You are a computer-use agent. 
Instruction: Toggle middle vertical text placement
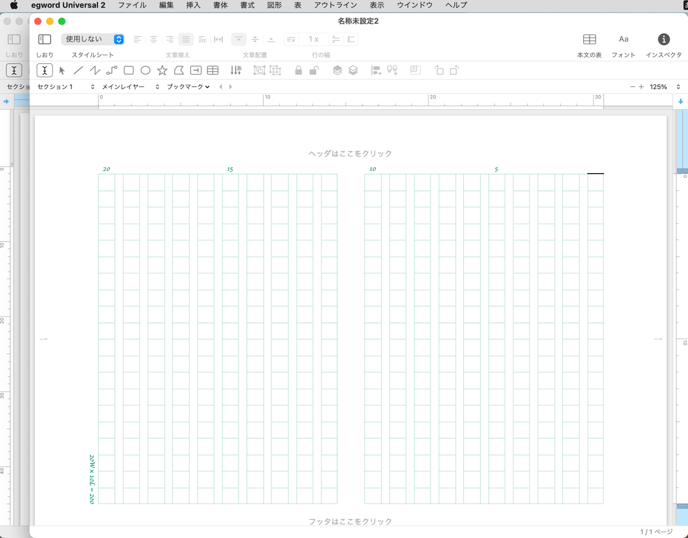click(255, 39)
